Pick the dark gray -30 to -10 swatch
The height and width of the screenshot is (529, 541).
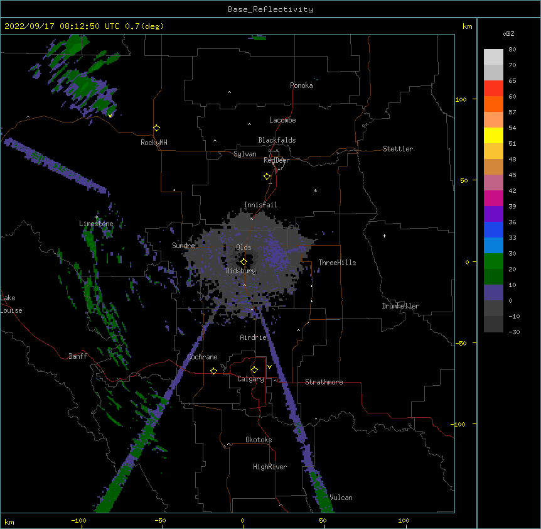[x=493, y=324]
